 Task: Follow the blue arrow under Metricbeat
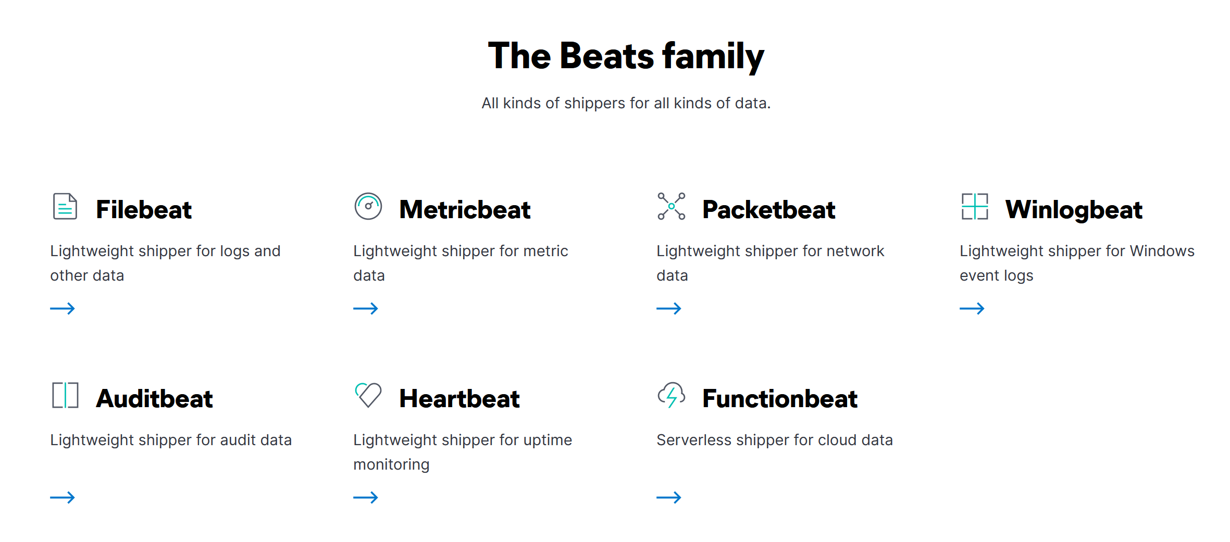(x=366, y=309)
